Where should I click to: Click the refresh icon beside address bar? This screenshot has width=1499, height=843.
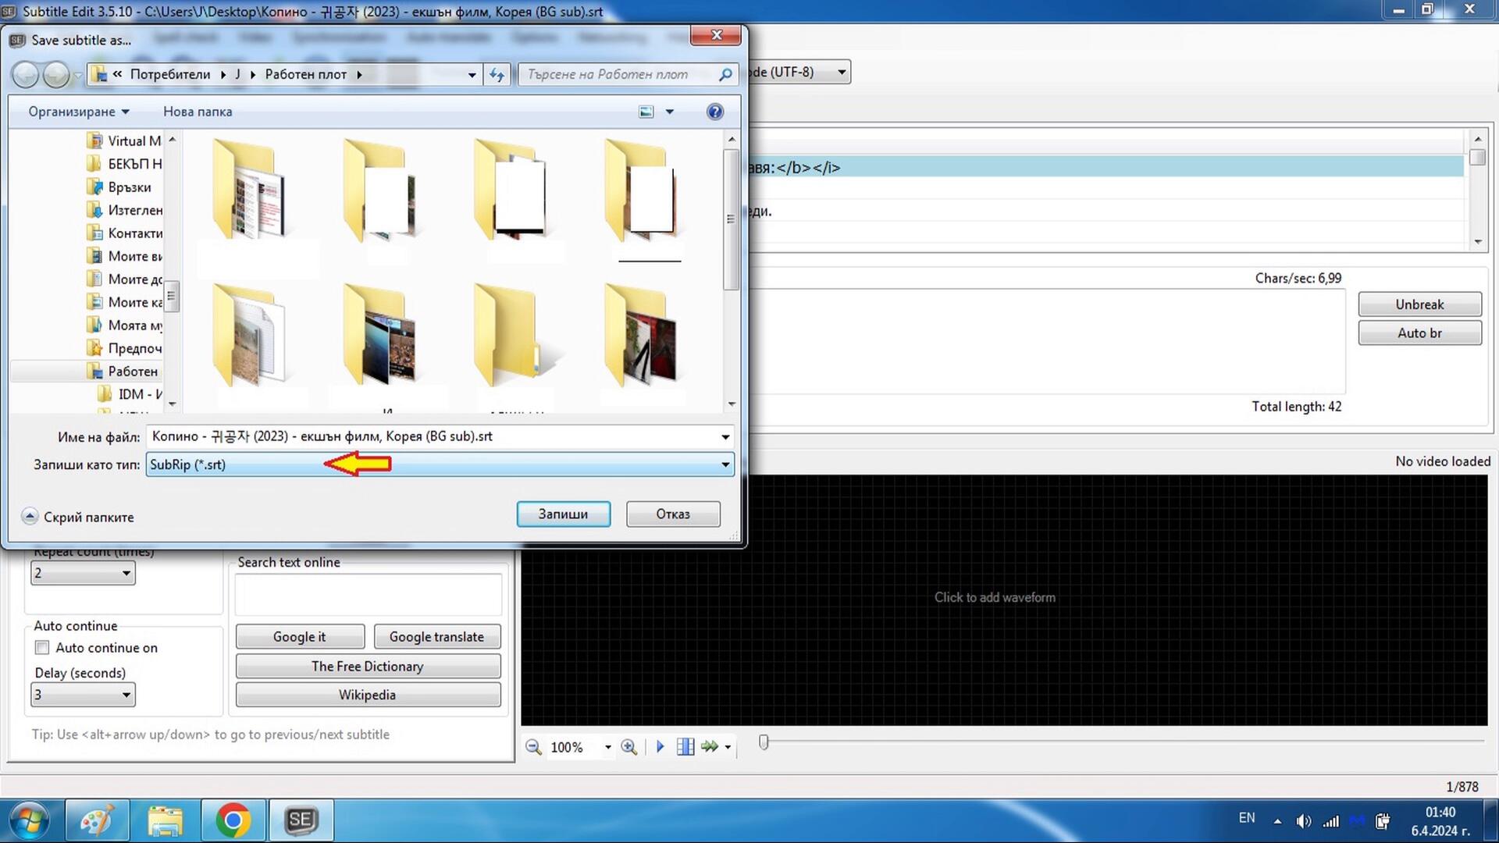coord(497,74)
